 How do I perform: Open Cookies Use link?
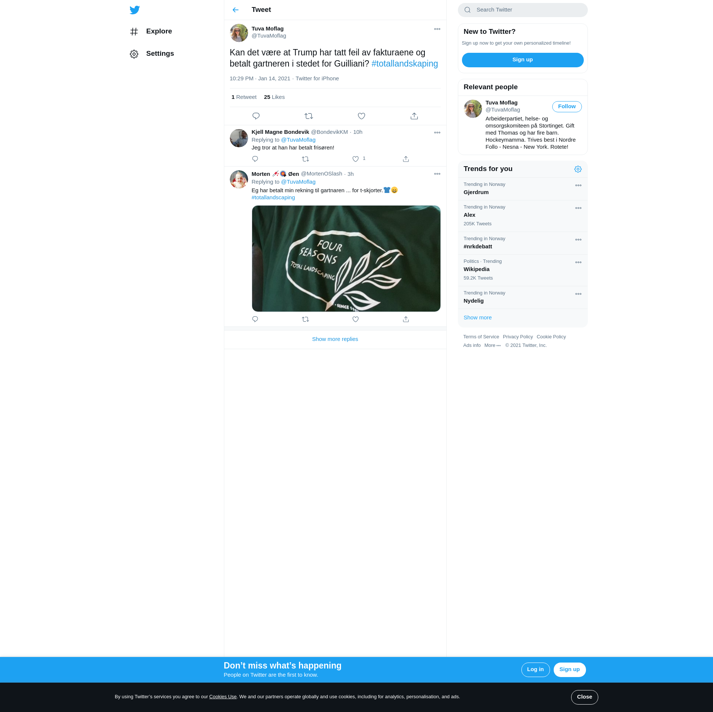pyautogui.click(x=223, y=697)
